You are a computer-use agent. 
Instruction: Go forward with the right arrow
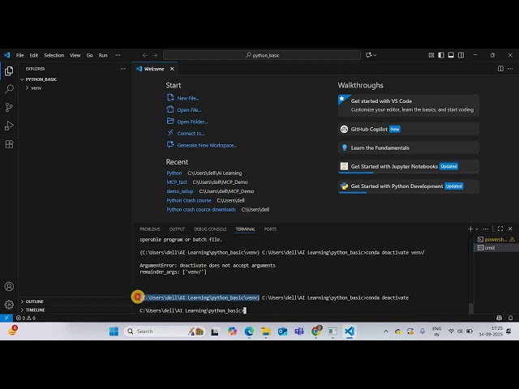(155, 55)
